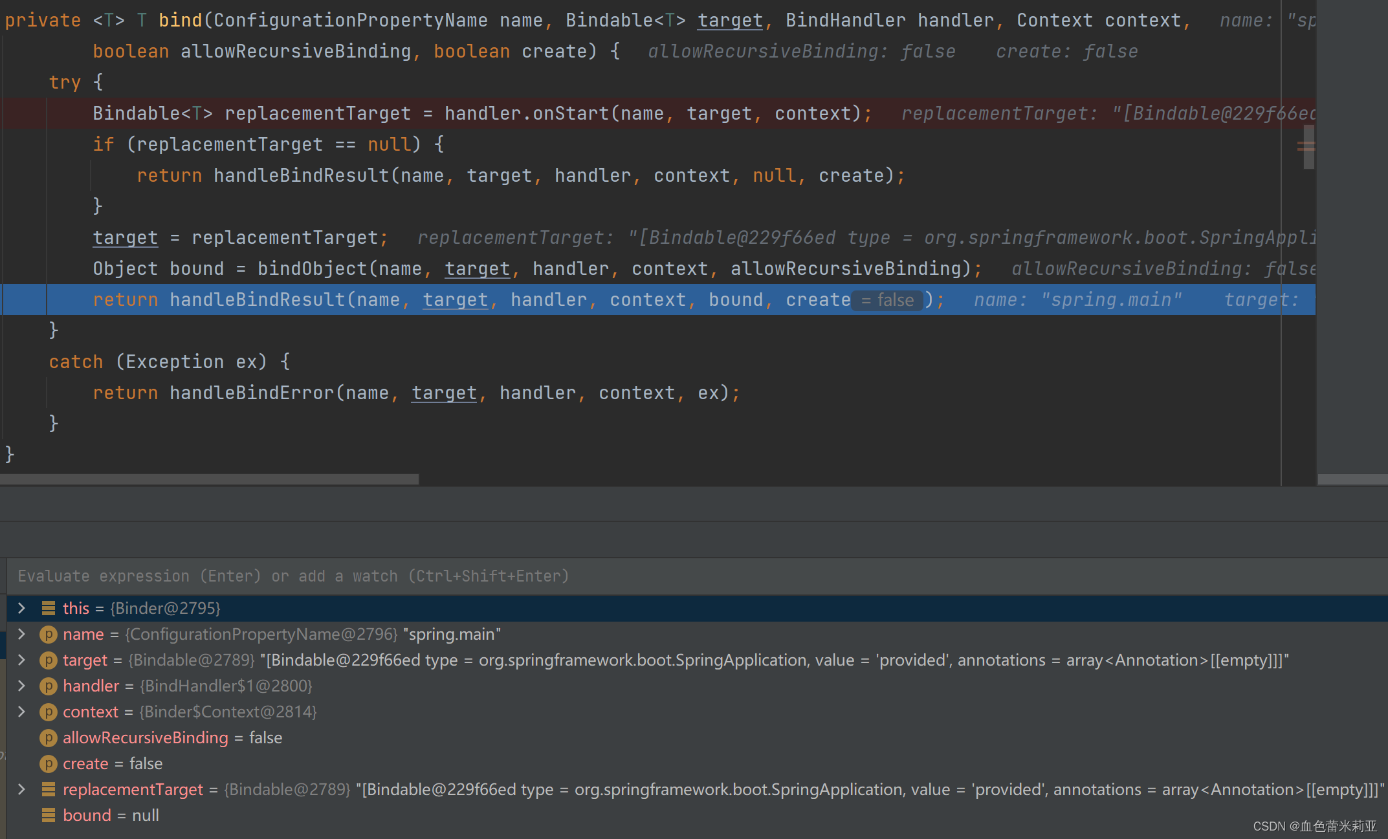Select the 'bound = null' variable row
This screenshot has width=1388, height=839.
697,815
